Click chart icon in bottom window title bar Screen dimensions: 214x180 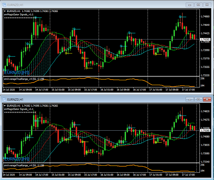[4, 99]
